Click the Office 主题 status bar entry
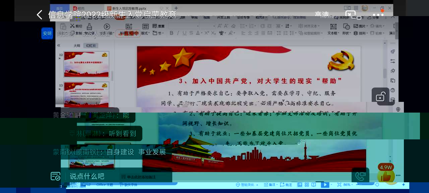Screen dimensions: 429x193 click(x=105, y=185)
